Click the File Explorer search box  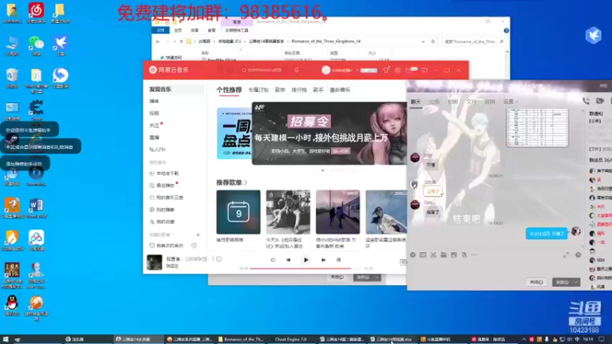pyautogui.click(x=474, y=41)
